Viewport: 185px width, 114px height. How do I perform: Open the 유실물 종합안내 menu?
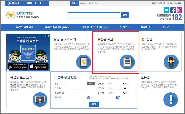tap(25, 27)
